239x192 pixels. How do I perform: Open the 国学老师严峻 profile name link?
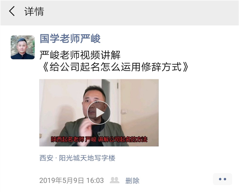70,39
